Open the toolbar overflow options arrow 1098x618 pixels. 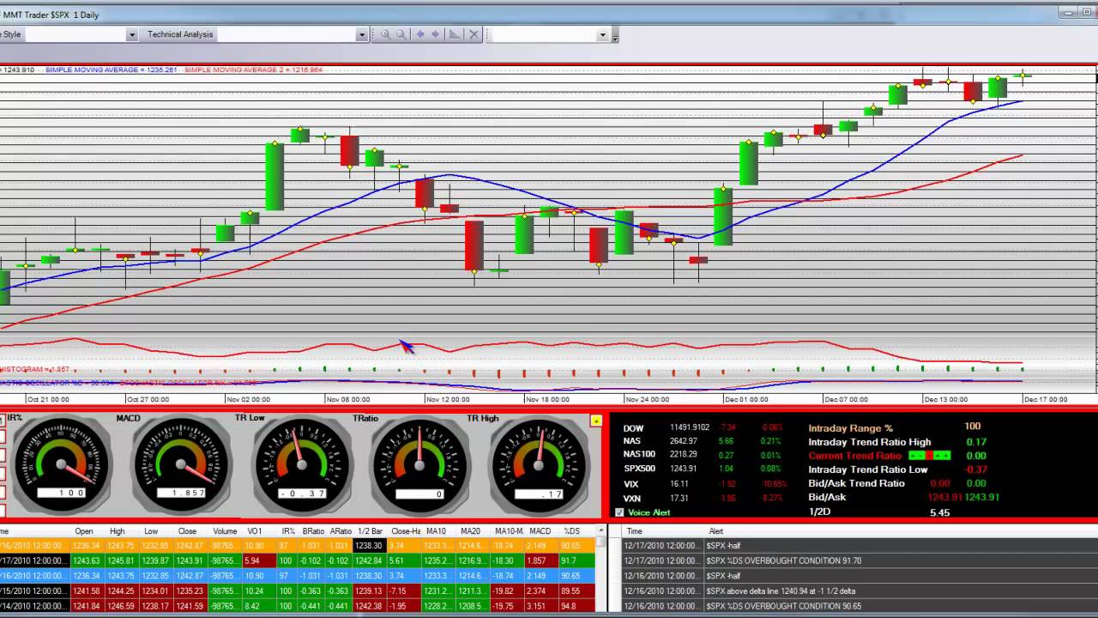click(615, 35)
